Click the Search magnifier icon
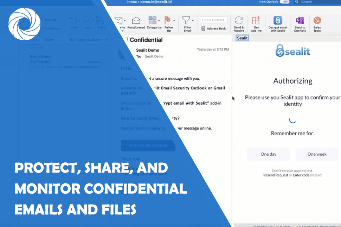This screenshot has width=341, height=227. click(x=297, y=2)
